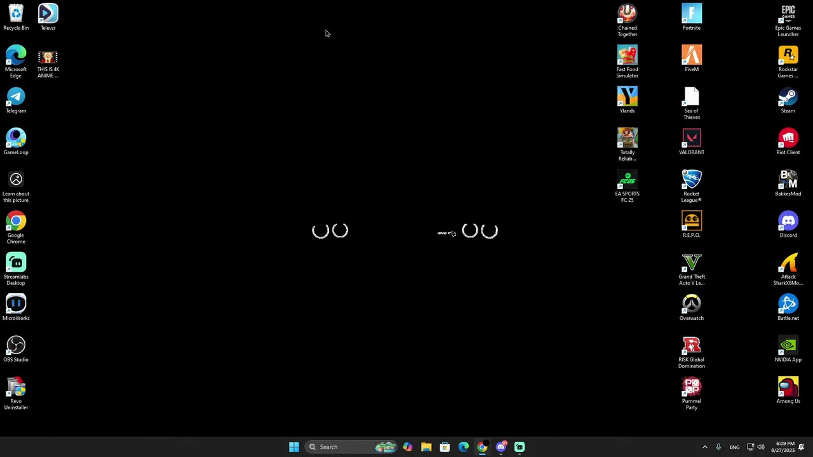Open the Recycle Bin desktop icon
Image resolution: width=813 pixels, height=457 pixels.
[16, 17]
